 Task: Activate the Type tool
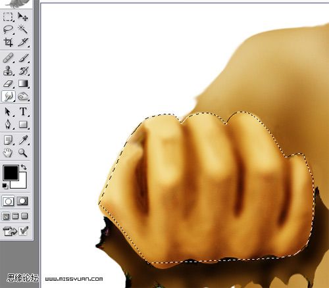(23, 112)
